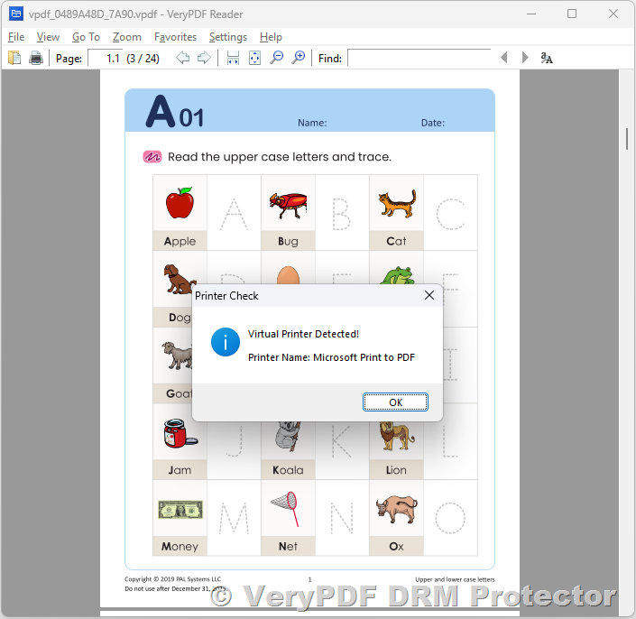
Task: Click the open file icon in toolbar
Action: tap(14, 58)
